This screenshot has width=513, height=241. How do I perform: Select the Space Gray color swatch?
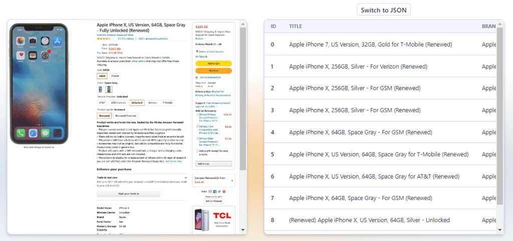click(109, 89)
